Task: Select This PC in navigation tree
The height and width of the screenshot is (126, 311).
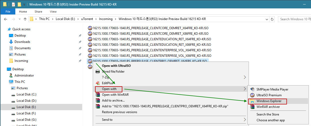Action: pos(20,82)
